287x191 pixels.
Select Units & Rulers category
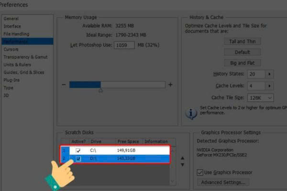click(x=17, y=65)
